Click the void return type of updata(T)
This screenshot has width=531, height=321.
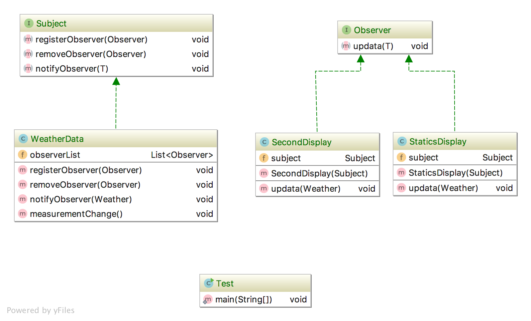tap(419, 46)
